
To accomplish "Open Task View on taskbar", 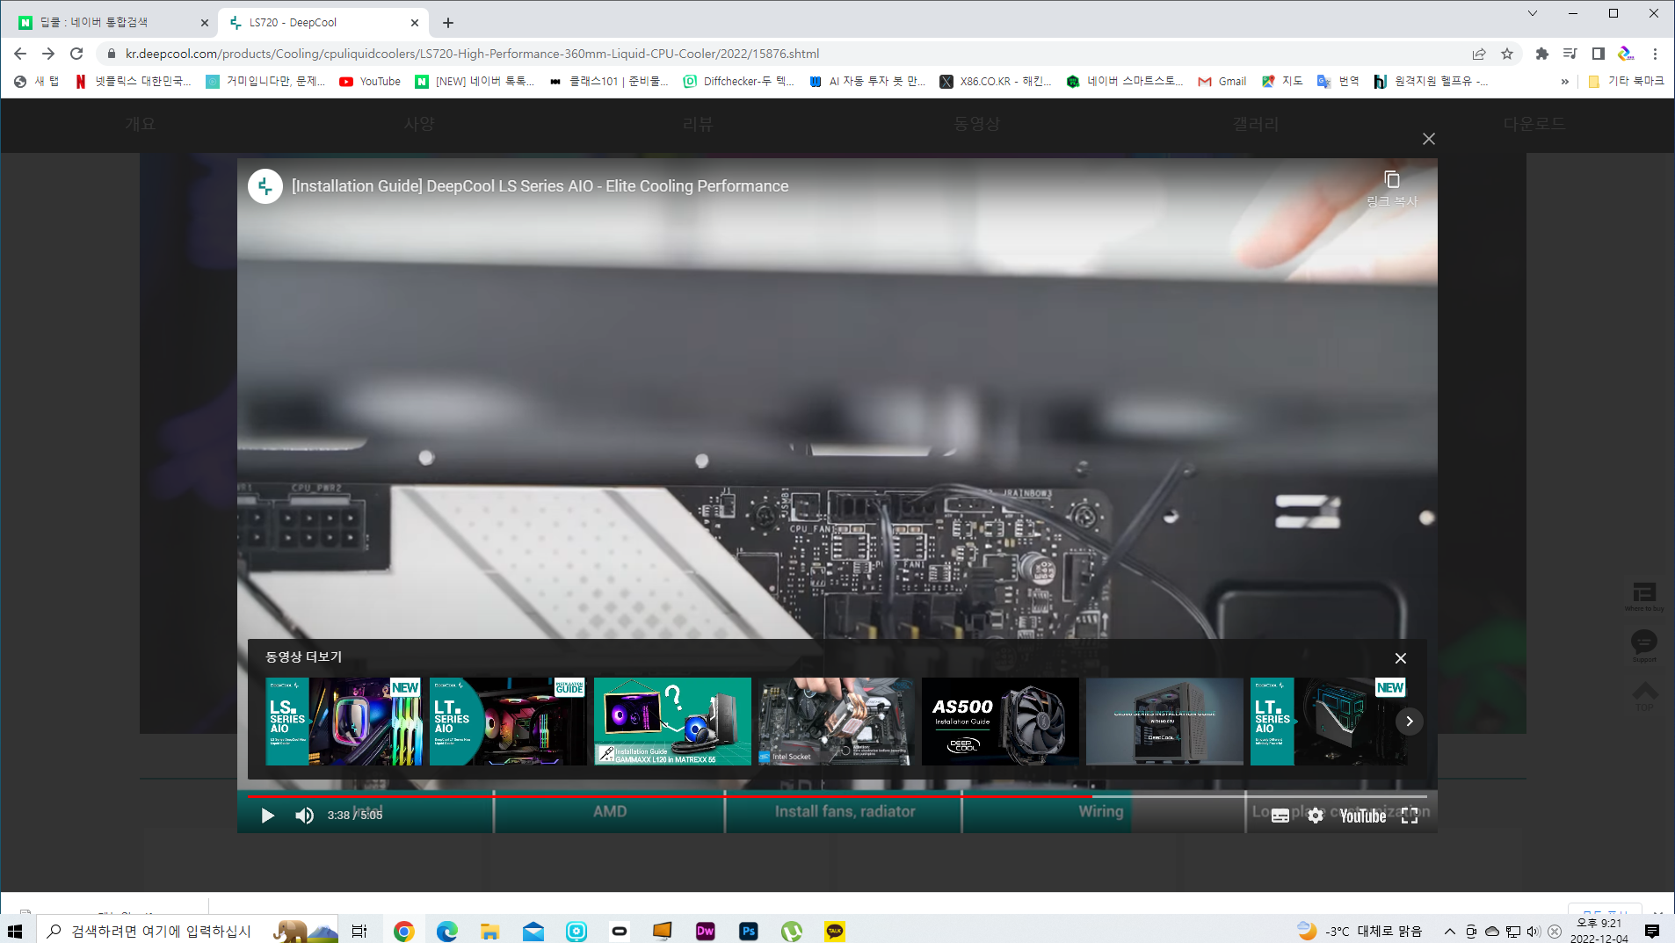I will 359,931.
